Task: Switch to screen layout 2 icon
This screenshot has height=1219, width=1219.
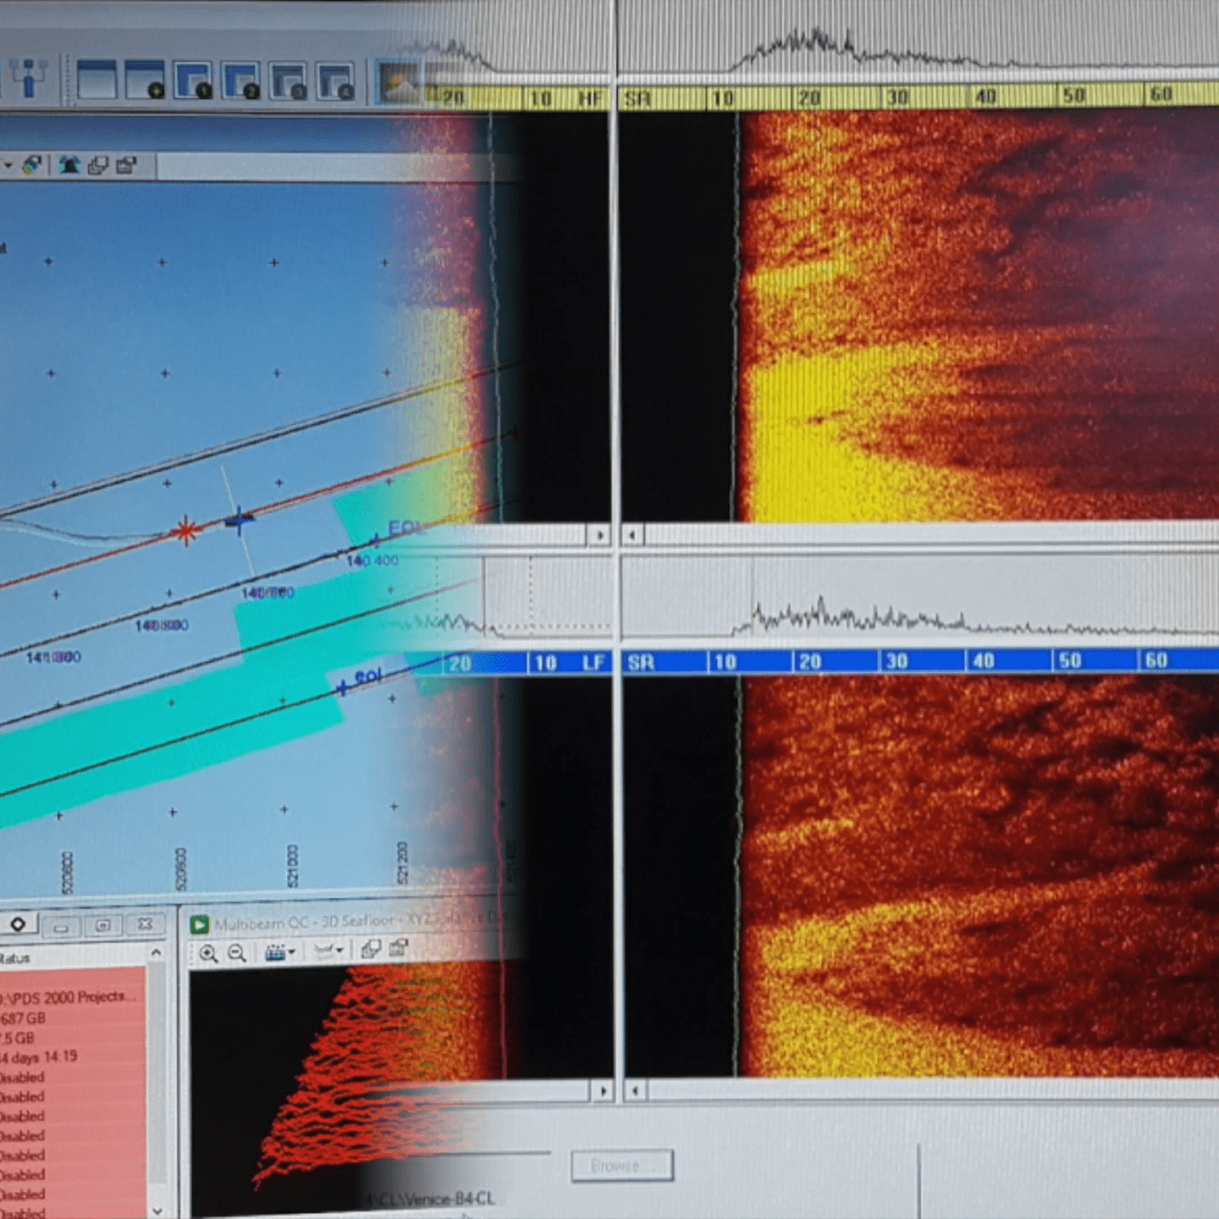Action: point(240,80)
